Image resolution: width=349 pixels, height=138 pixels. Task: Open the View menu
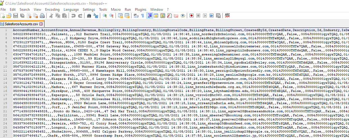(38, 9)
